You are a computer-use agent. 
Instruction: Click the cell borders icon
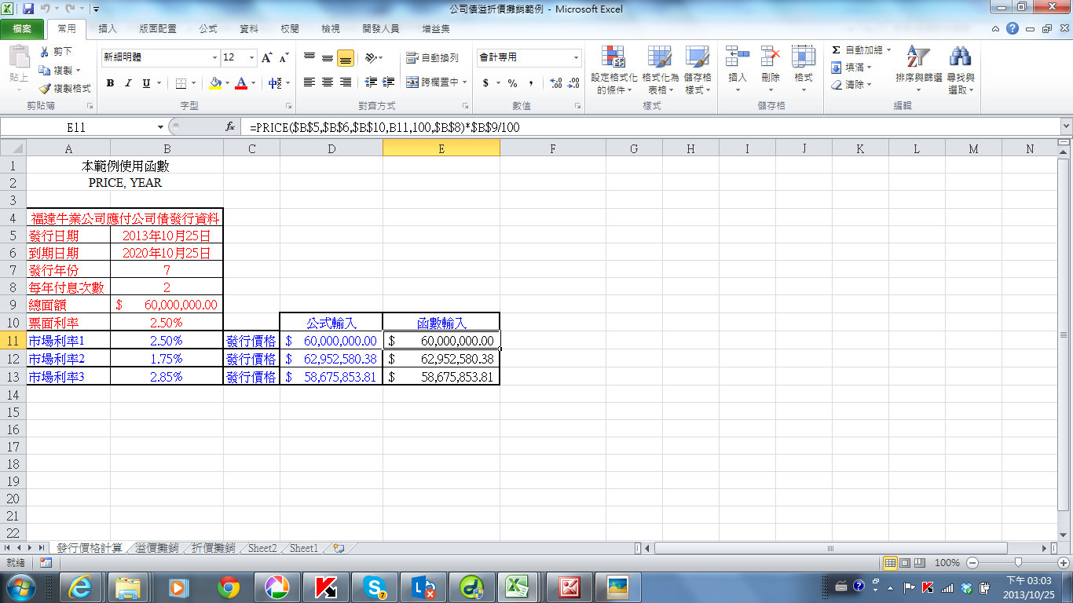point(181,82)
